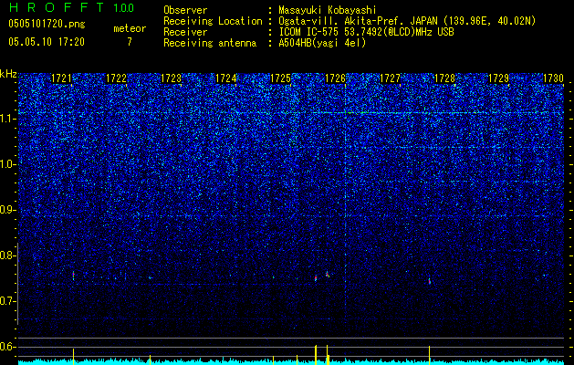This screenshot has height=365, width=574.
Task: Click the HROFFT program title
Action: (57, 7)
